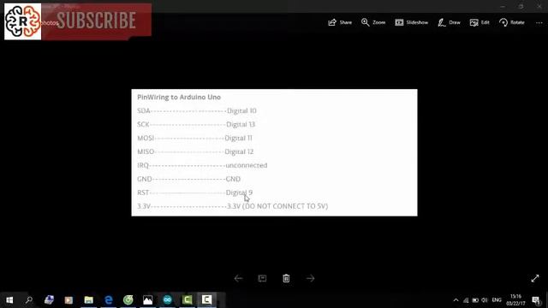Start the Slideshow
This screenshot has width=548, height=308.
(411, 22)
